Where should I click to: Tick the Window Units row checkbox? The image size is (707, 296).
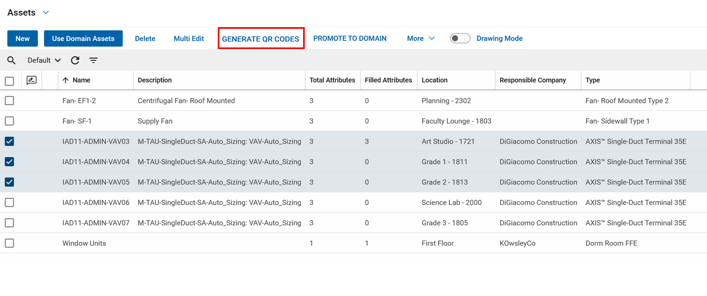coord(9,243)
